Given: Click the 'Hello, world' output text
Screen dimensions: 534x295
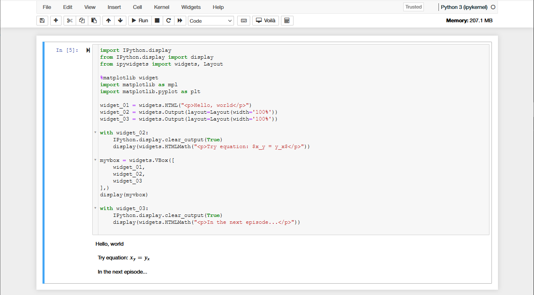Looking at the screenshot, I should [109, 244].
